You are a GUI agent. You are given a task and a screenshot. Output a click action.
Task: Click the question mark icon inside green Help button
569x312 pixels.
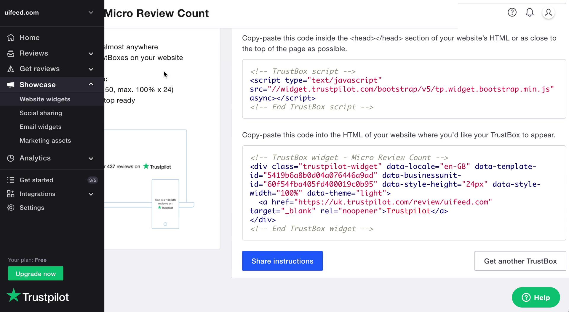pos(526,298)
